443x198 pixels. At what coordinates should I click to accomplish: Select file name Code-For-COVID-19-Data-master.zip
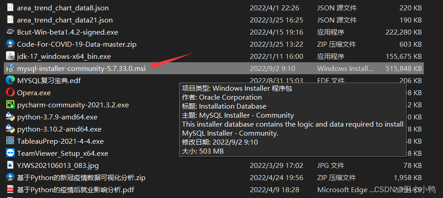coord(77,44)
